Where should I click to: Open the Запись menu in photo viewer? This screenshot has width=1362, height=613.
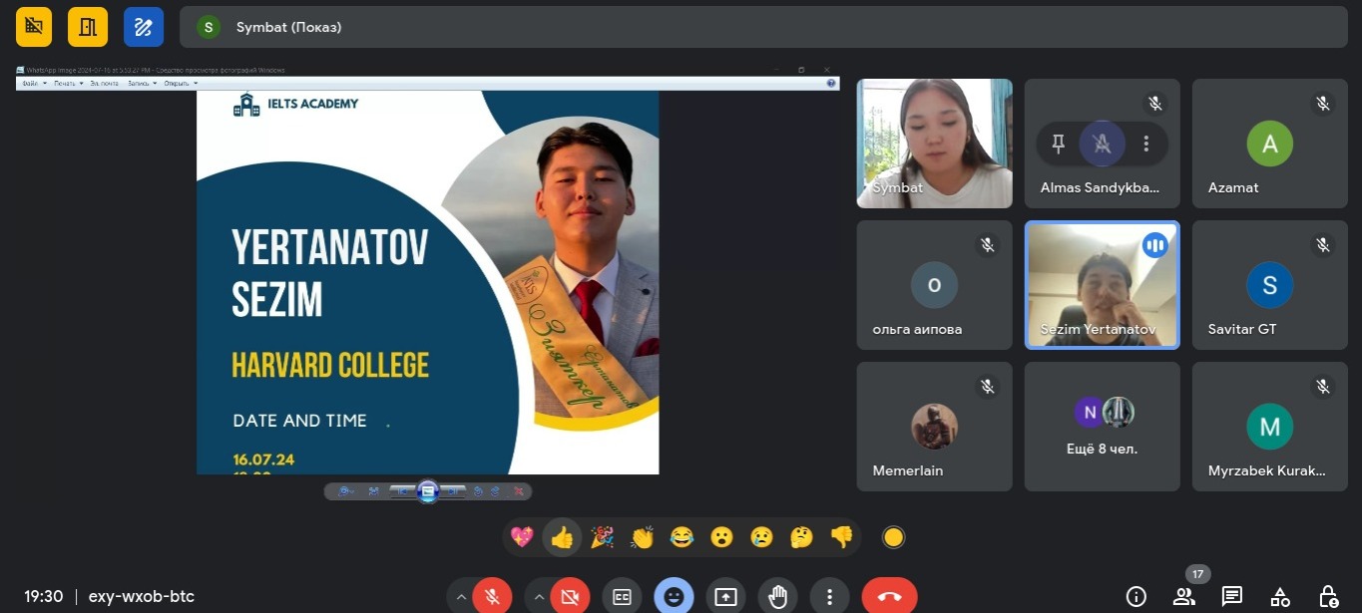pos(142,84)
